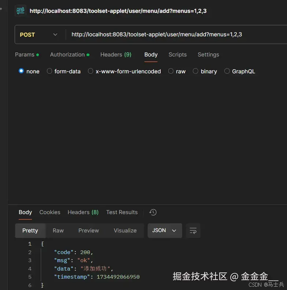Switch to the Params request tab
The height and width of the screenshot is (290, 287).
pos(27,55)
